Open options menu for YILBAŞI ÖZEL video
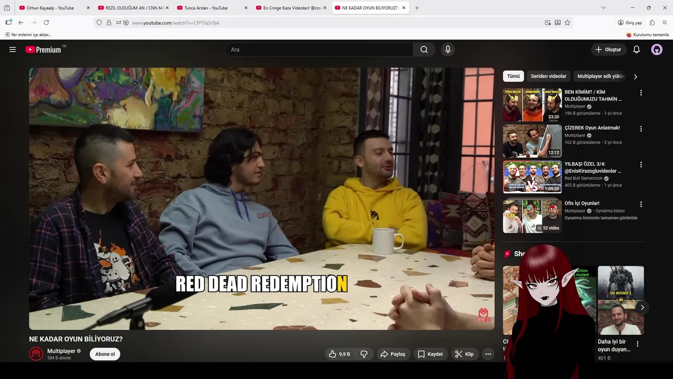 [x=640, y=165]
